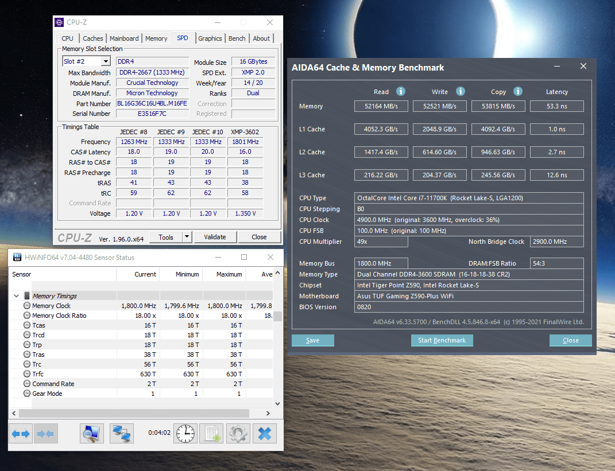Open the networked computers remote monitoring icon
The width and height of the screenshot is (615, 471).
121,434
